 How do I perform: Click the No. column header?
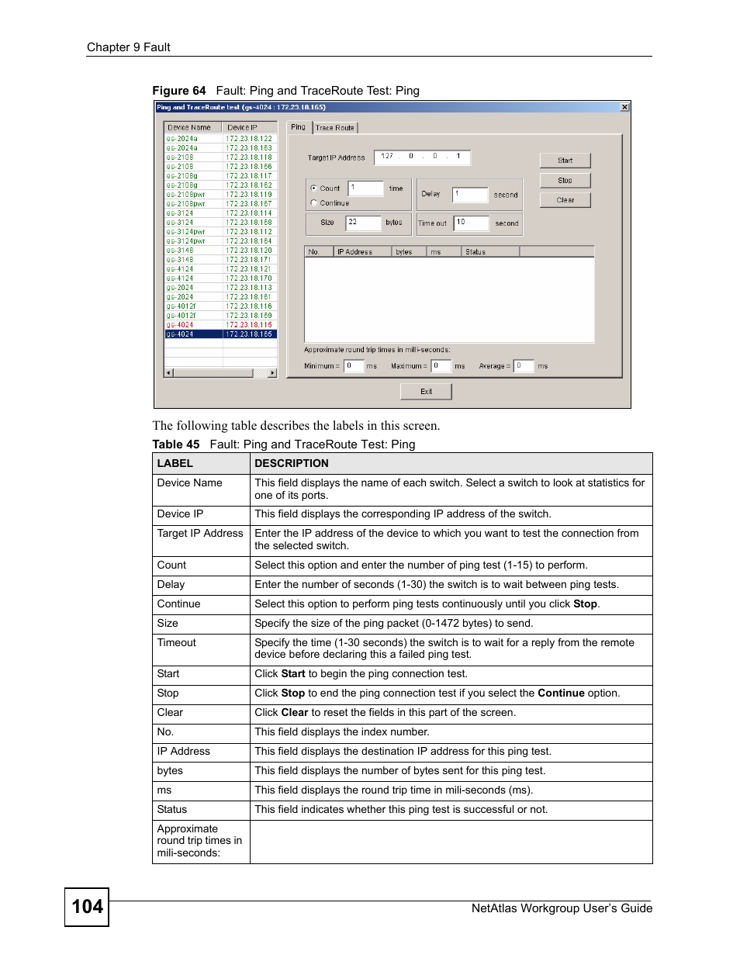320,252
